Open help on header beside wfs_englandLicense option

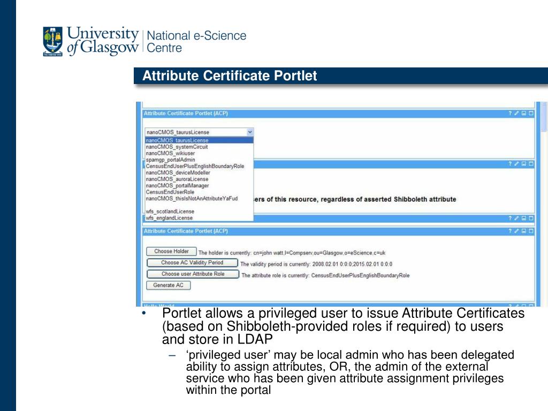[510, 218]
